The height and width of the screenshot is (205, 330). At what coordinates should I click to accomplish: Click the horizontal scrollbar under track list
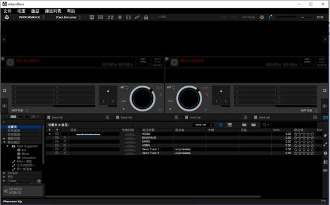(153, 197)
